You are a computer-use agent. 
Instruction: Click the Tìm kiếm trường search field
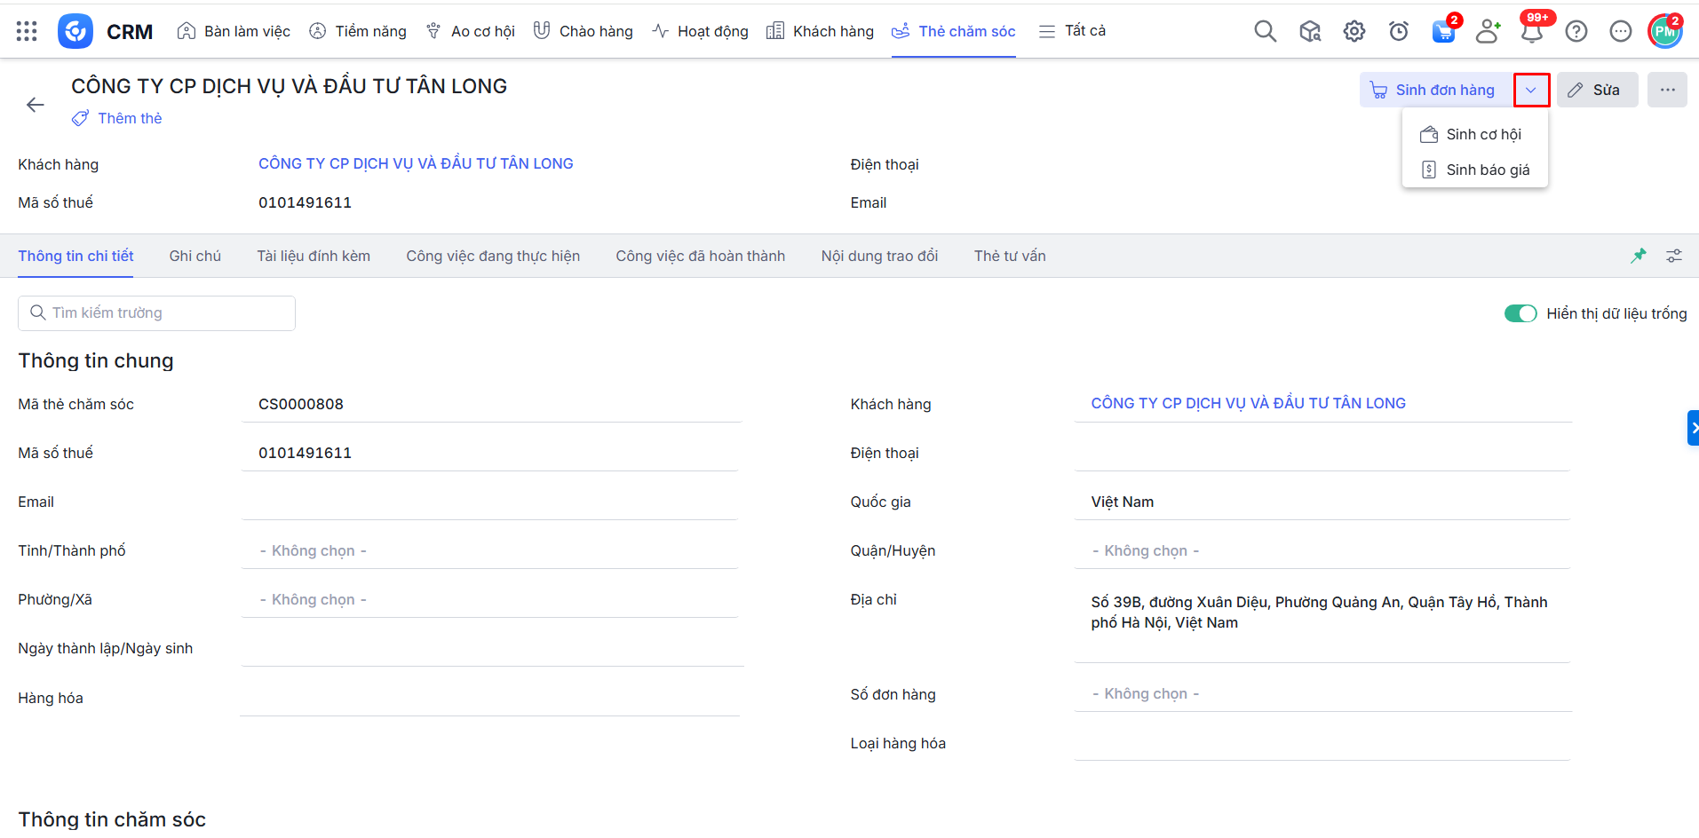157,312
